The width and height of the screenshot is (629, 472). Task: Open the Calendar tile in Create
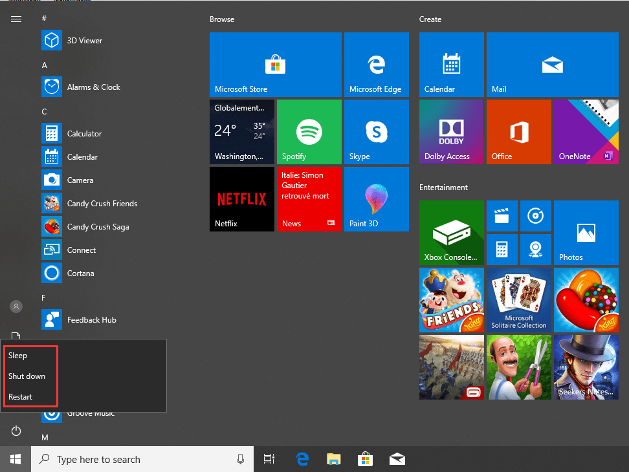tap(452, 65)
